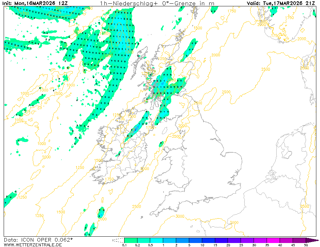Click the legend tick label "50"
This screenshot has height=247, width=320.
pyautogui.click(x=306, y=245)
